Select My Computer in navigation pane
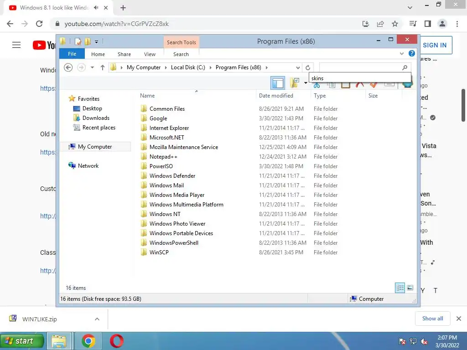 (95, 147)
